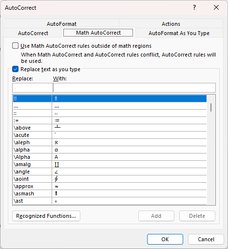Image resolution: width=228 pixels, height=249 pixels.
Task: Uncheck Replace text as you type
Action: pyautogui.click(x=15, y=69)
